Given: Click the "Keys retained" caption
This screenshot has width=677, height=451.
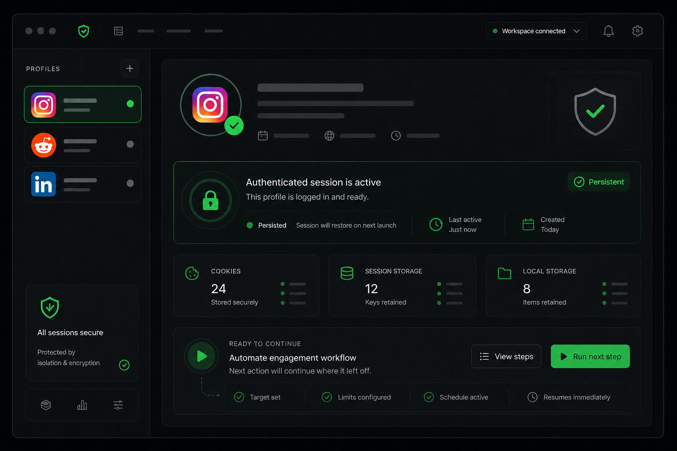Looking at the screenshot, I should (386, 302).
